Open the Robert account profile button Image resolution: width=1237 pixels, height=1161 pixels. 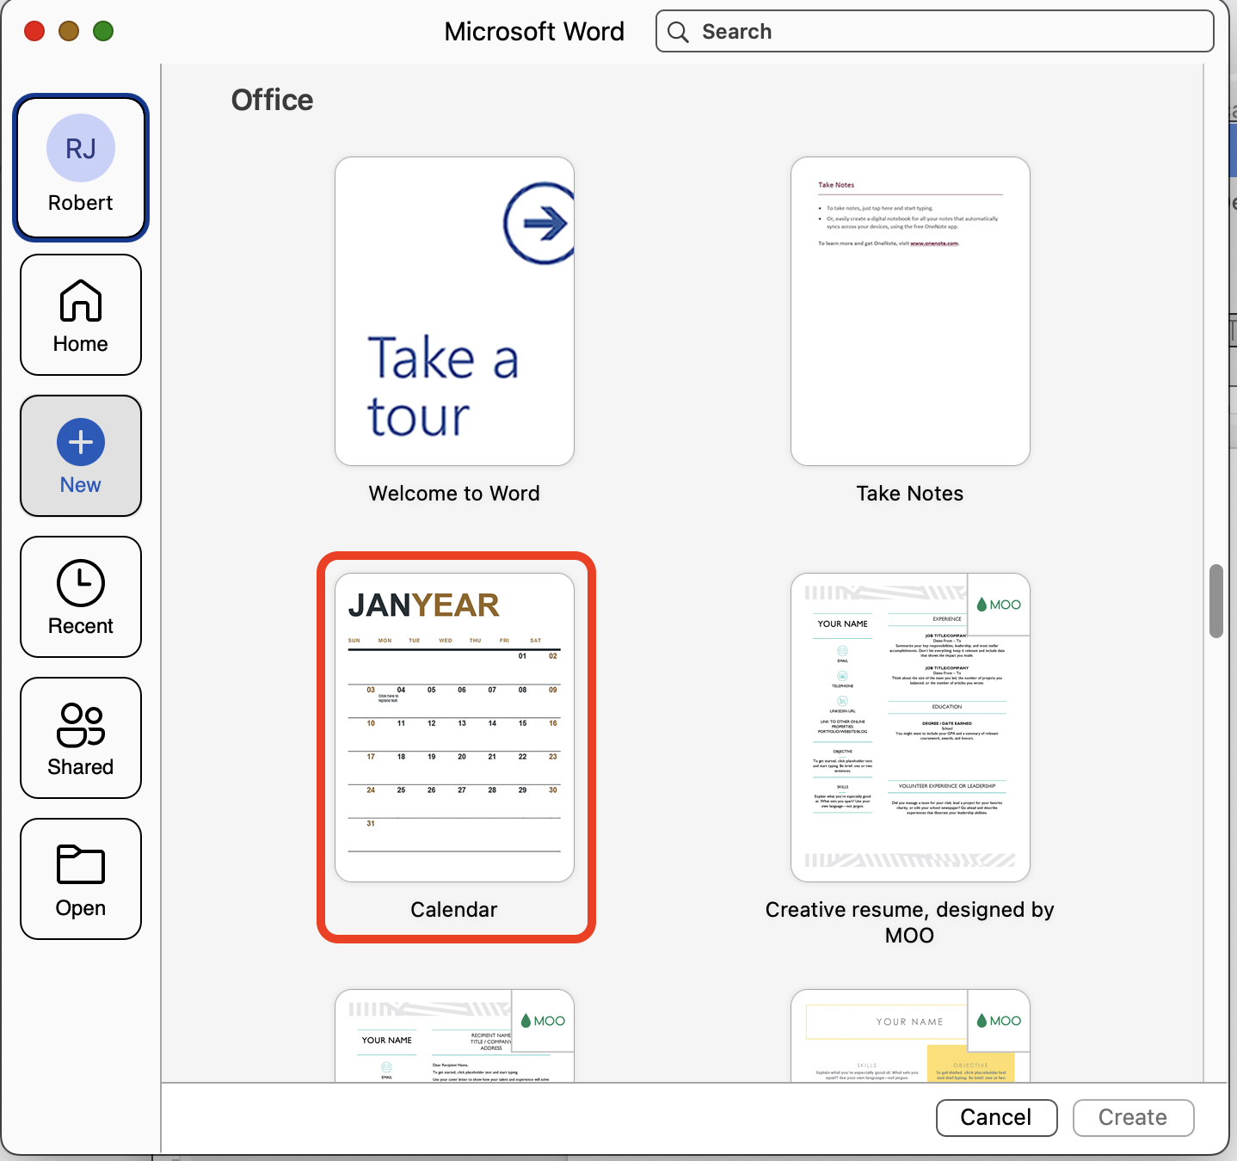[81, 168]
